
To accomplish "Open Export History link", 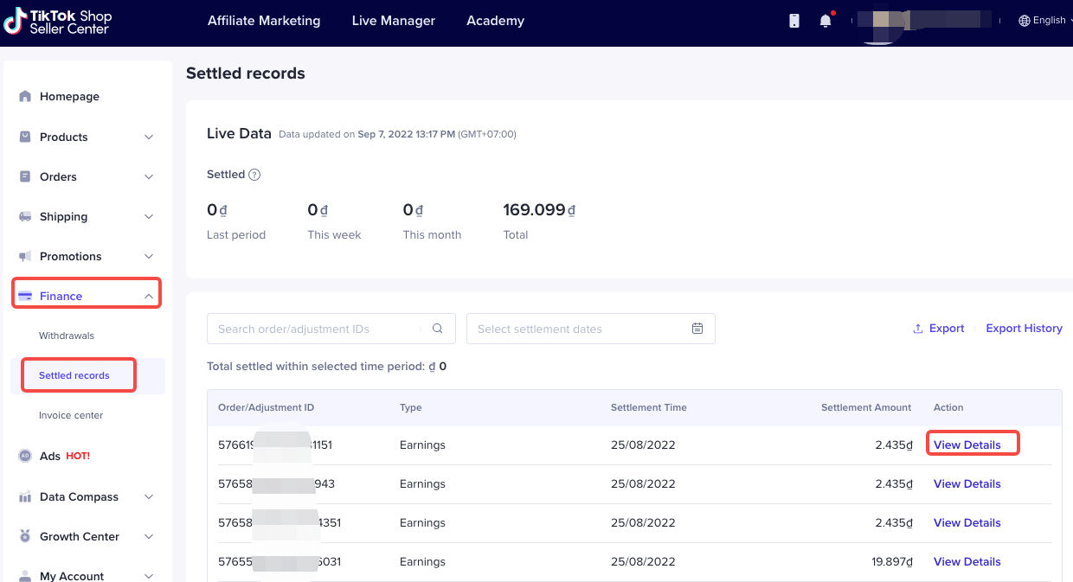I will tap(1024, 329).
